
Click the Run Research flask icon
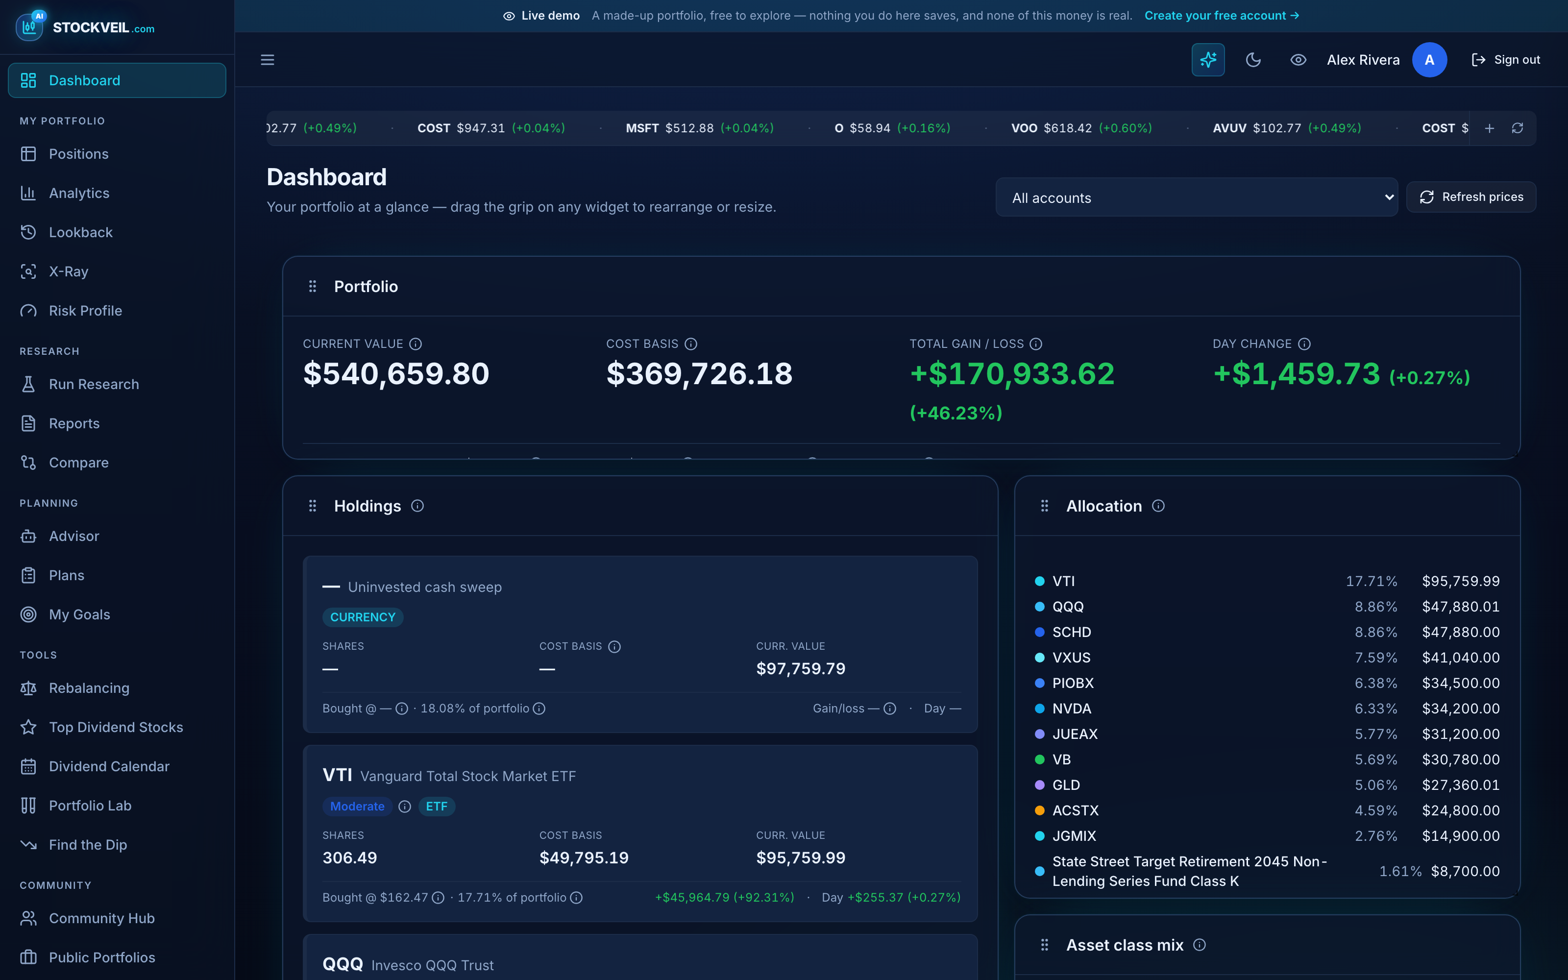tap(28, 384)
